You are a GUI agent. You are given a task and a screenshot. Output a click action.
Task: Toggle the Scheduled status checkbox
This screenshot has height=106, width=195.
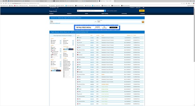point(51,40)
